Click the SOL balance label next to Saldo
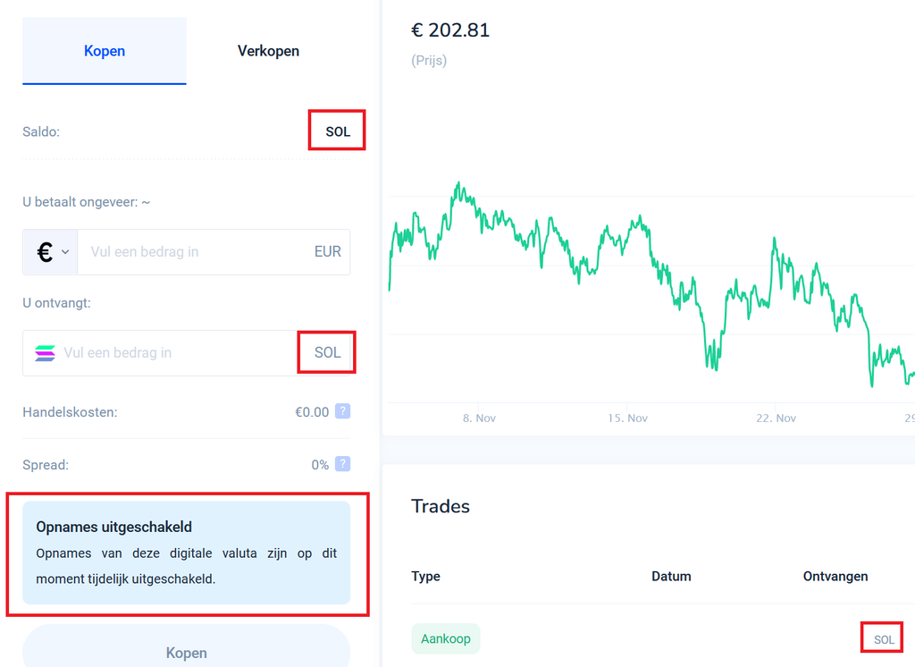Viewport: 915px width, 667px height. 338,132
